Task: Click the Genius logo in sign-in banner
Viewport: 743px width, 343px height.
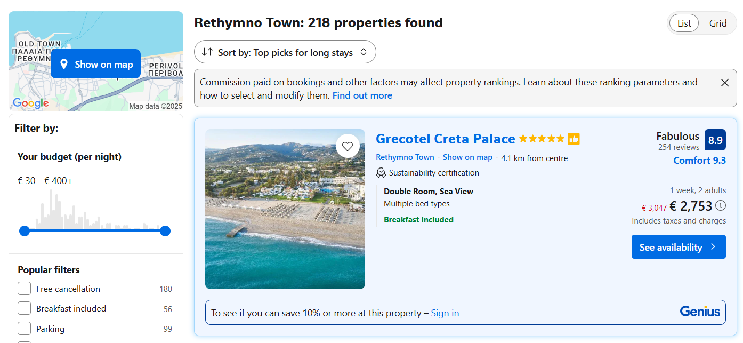Action: coord(699,312)
